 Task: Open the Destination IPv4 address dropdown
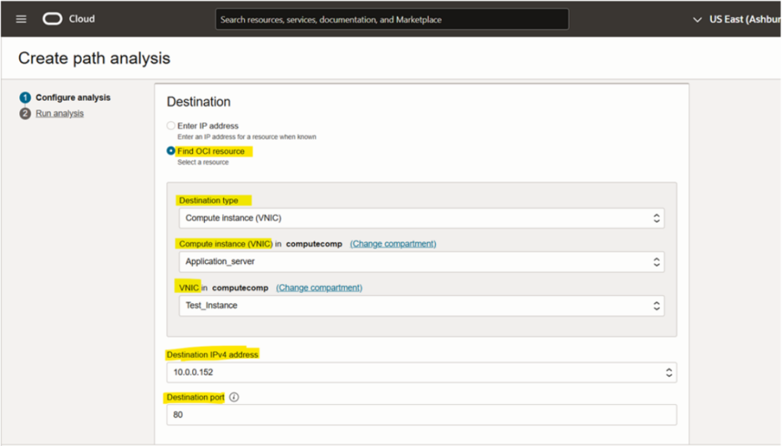tap(421, 373)
